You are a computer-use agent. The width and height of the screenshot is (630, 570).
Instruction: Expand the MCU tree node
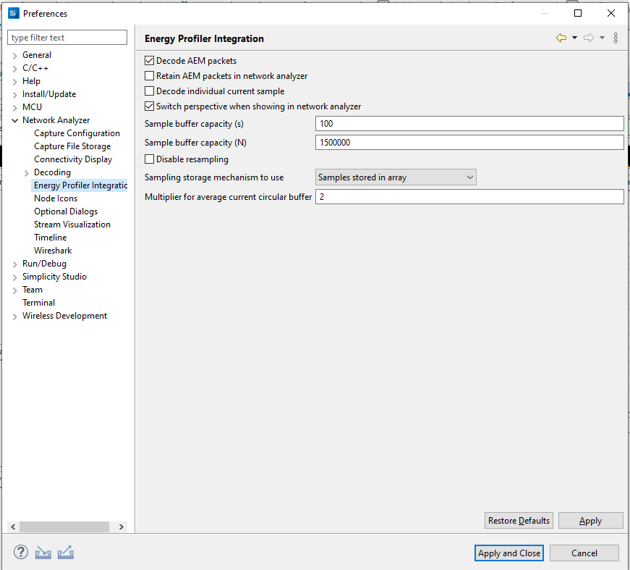coord(15,108)
